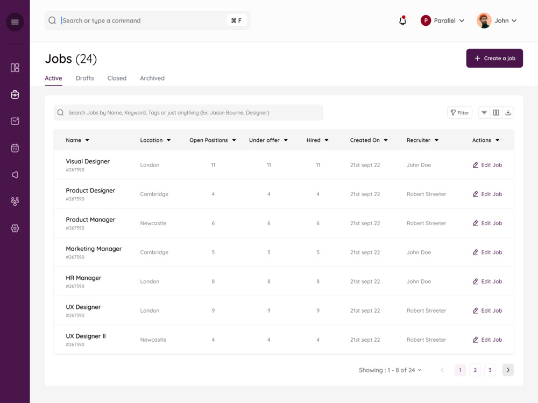538x403 pixels.
Task: Expand the Parallel workspace dropdown chevron
Action: [x=462, y=20]
